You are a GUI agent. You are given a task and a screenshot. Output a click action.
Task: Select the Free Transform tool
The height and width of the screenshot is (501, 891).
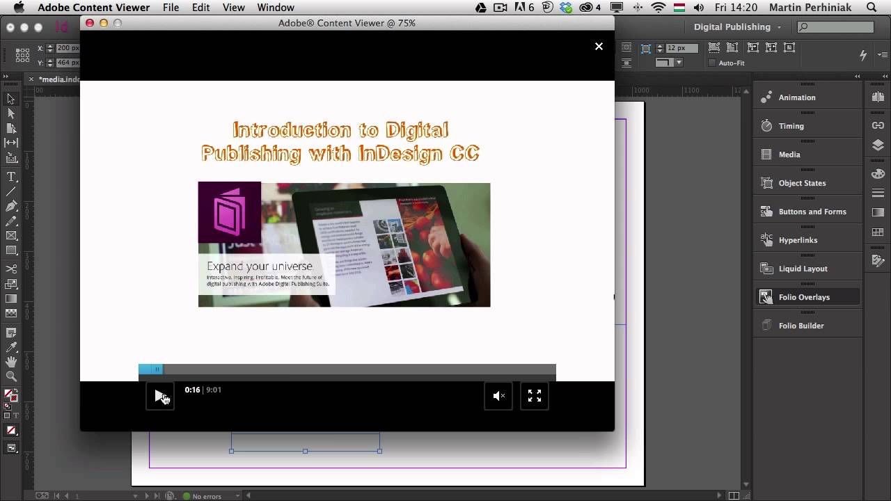coord(11,283)
